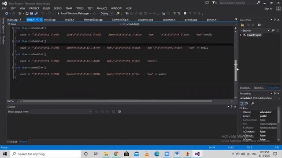The height and width of the screenshot is (158, 282).
Task: Switch to the Error List tab
Action: (12, 141)
